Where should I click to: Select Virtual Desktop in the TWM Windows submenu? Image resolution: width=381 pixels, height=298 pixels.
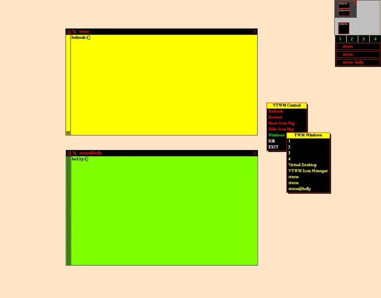coord(308,165)
